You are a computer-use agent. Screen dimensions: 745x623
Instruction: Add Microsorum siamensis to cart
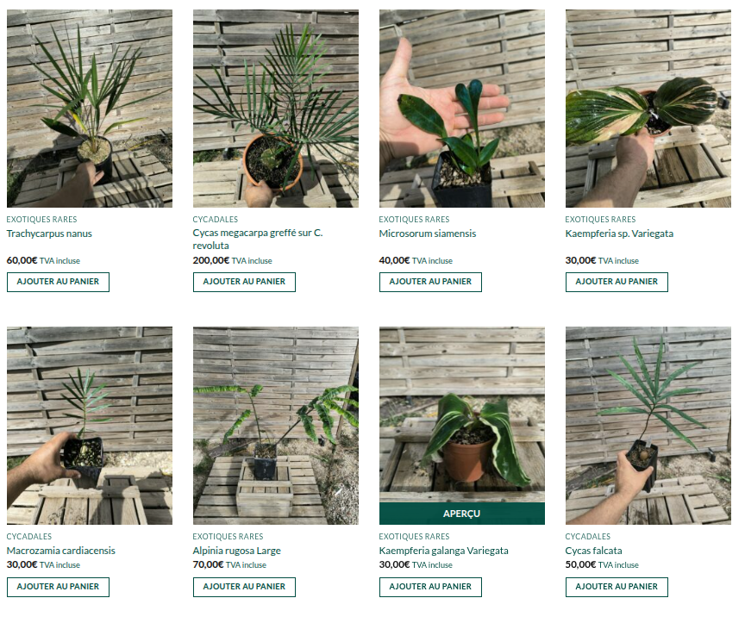pos(430,282)
